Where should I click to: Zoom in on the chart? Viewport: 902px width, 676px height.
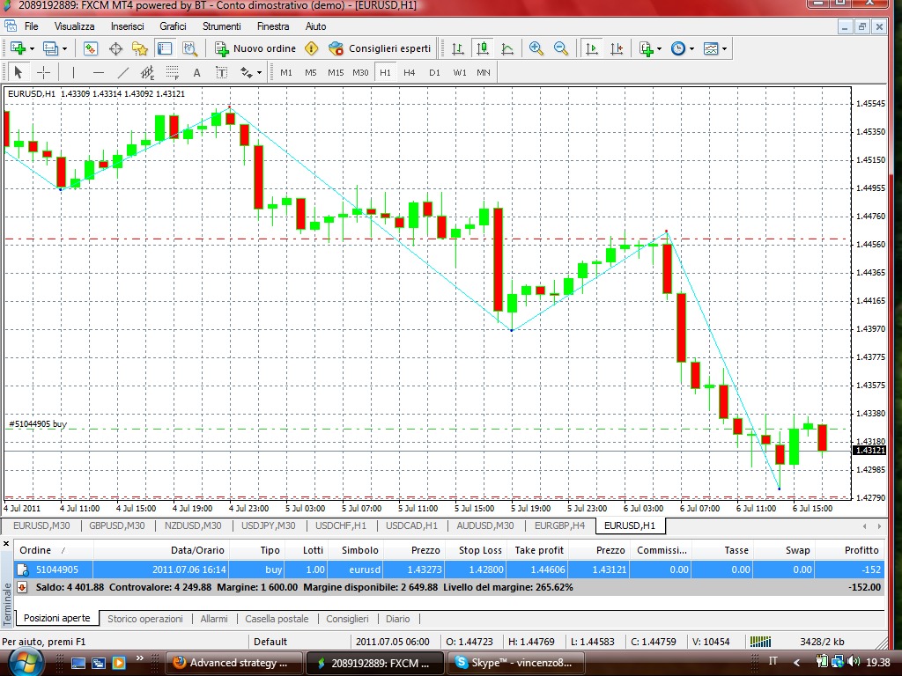coord(536,48)
